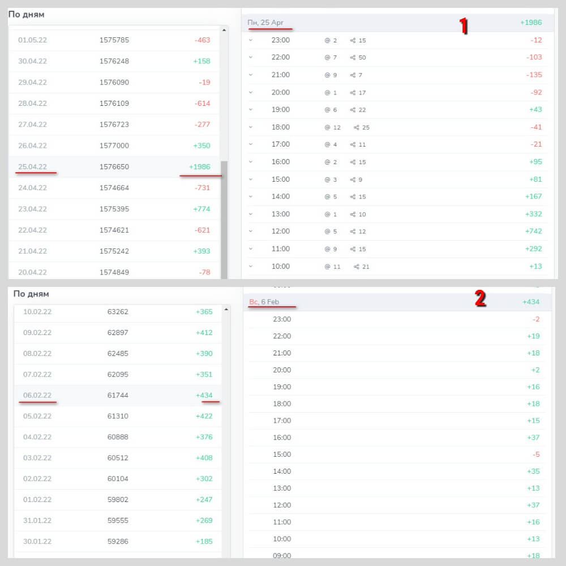This screenshot has height=566, width=566.
Task: Expand the 23:00 hour row with -12
Action: (x=251, y=40)
